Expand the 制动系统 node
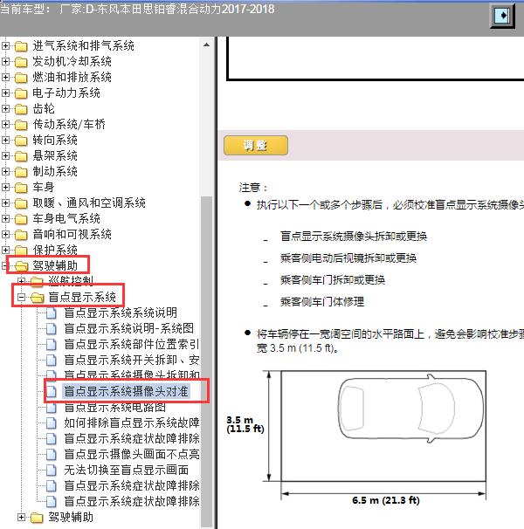This screenshot has height=529, width=524. click(x=5, y=171)
